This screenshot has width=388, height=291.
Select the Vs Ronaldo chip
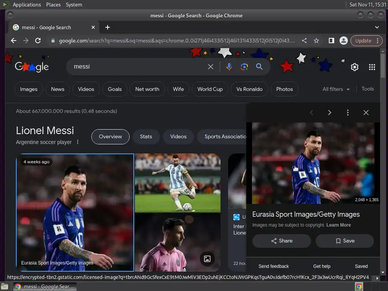point(249,89)
